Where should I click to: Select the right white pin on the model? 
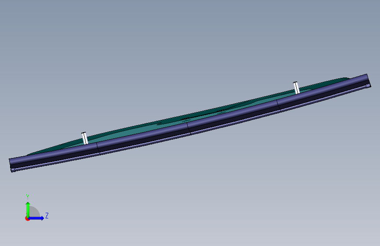[296, 88]
